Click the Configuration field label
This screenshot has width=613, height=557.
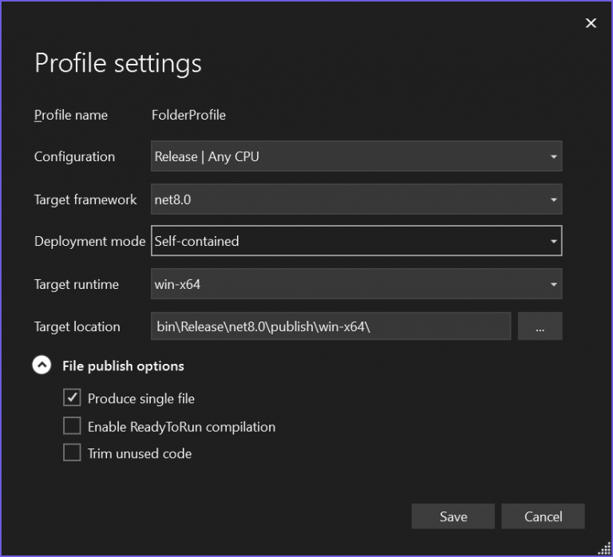pos(74,156)
